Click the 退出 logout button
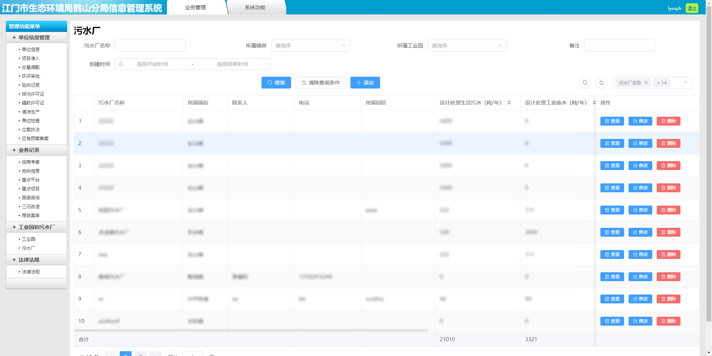This screenshot has height=356, width=712. pos(692,8)
